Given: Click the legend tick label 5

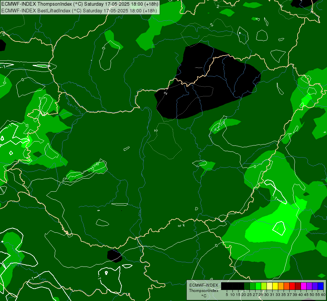Looking at the screenshot, I should pyautogui.click(x=227, y=295).
